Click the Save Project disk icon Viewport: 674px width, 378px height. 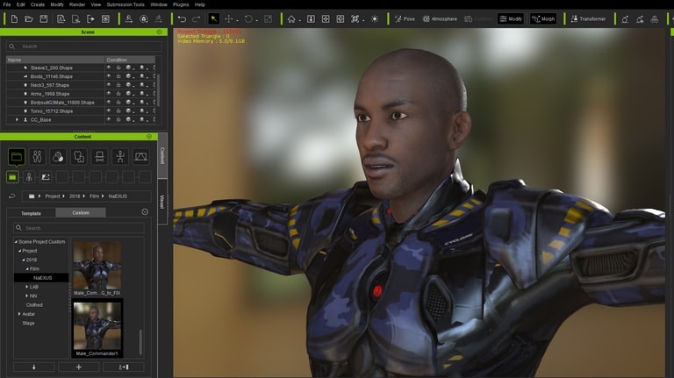(x=44, y=18)
